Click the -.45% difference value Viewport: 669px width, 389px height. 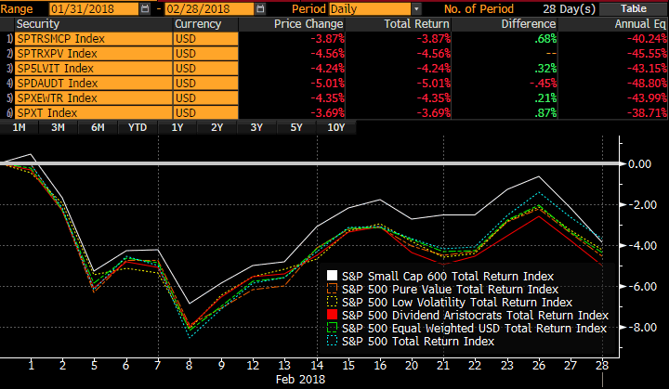pos(544,84)
